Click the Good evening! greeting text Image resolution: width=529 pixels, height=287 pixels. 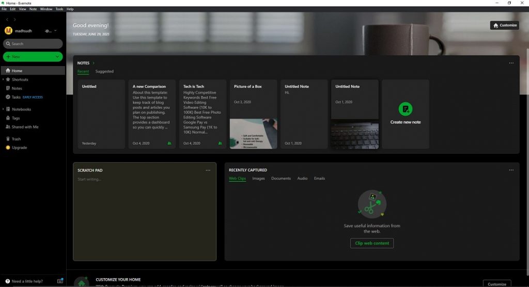click(x=90, y=25)
